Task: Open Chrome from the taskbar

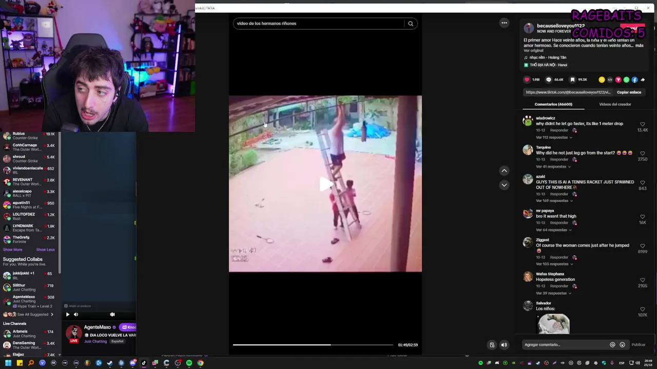Action: click(x=200, y=363)
